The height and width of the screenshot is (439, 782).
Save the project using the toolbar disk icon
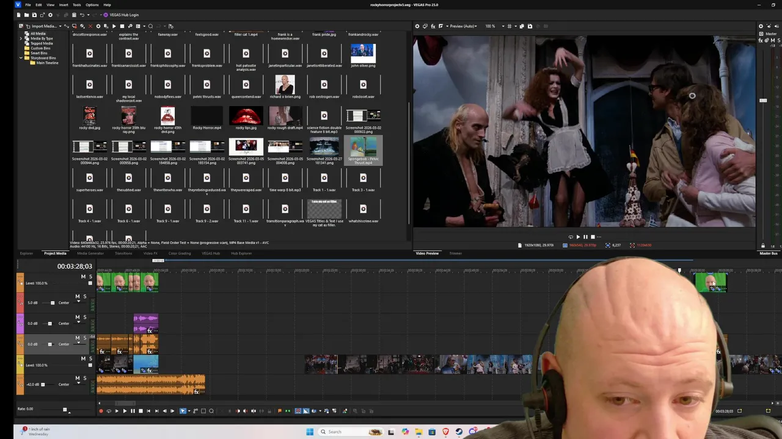(34, 15)
